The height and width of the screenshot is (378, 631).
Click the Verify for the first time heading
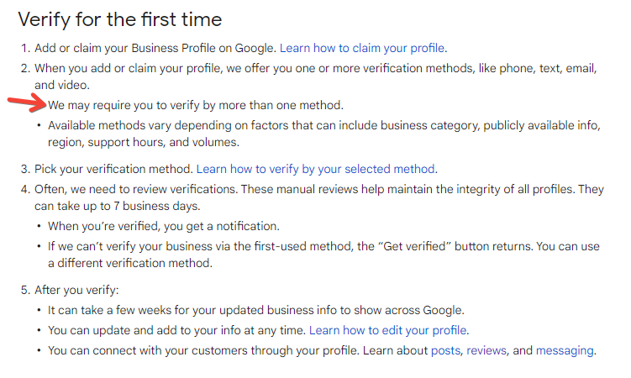[x=120, y=19]
